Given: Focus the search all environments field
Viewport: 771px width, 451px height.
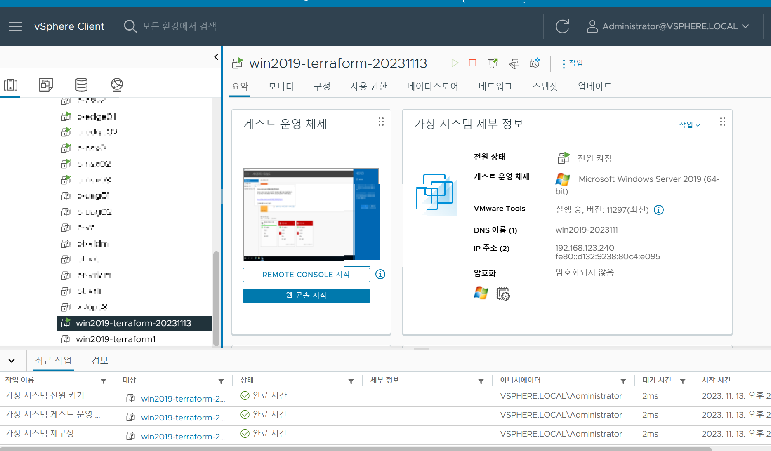Looking at the screenshot, I should (x=179, y=26).
